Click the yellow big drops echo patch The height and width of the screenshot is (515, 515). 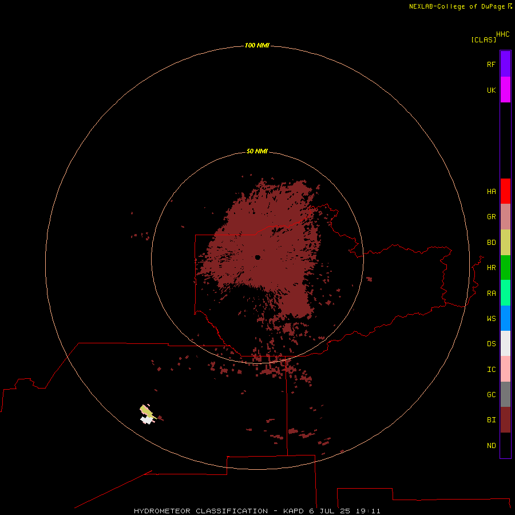click(x=147, y=411)
